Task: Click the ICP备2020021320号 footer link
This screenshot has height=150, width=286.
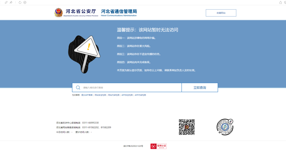Action: coord(133,146)
